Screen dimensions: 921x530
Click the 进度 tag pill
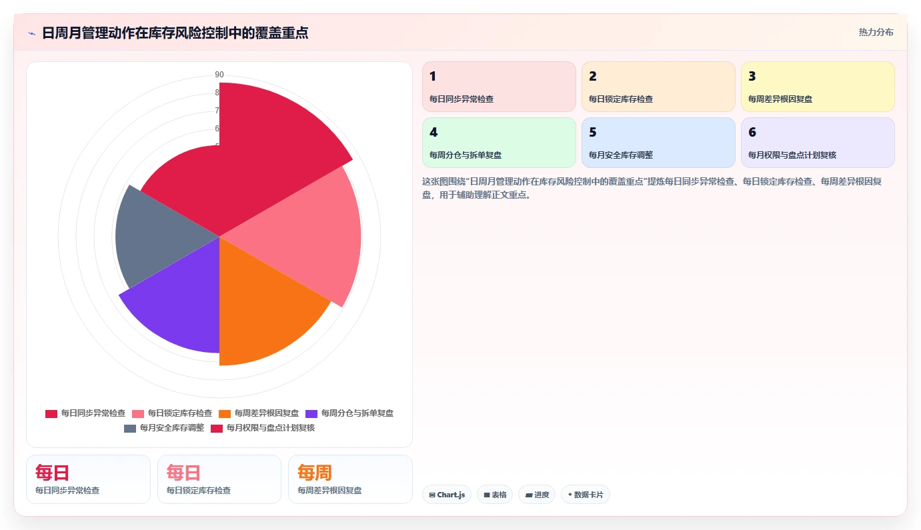pyautogui.click(x=537, y=495)
